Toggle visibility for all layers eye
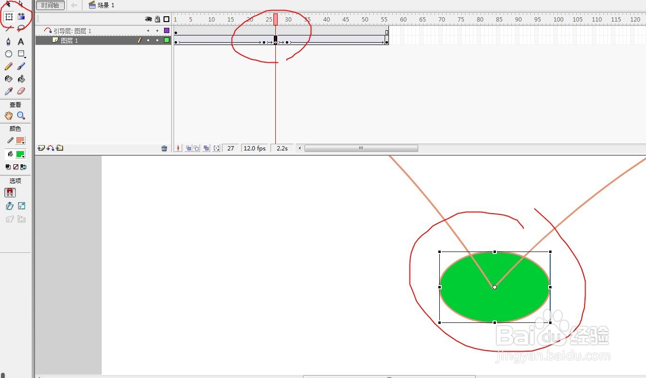The width and height of the screenshot is (646, 378). click(148, 19)
